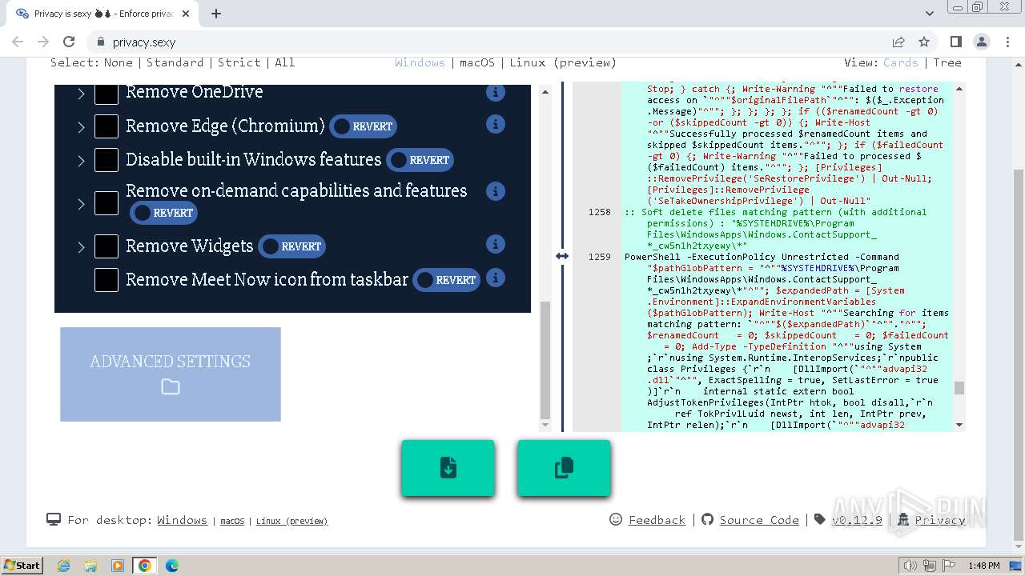Screen dimensions: 1025x576
Task: Click info icon for Remove Meet Now icon
Action: (x=496, y=278)
